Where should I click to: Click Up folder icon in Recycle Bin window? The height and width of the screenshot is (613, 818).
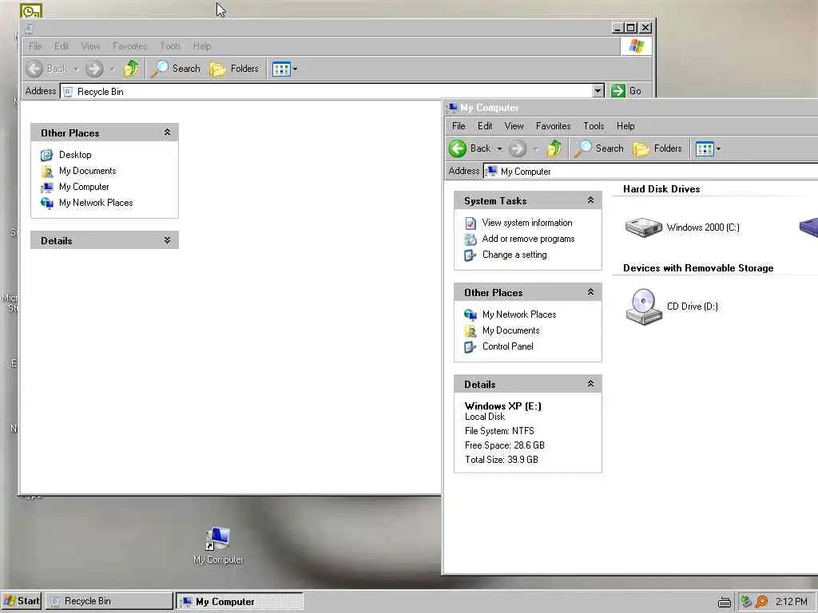[x=131, y=69]
